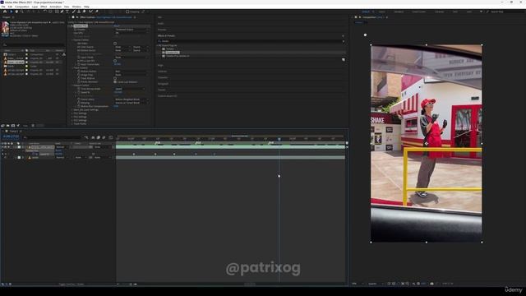Screen dimensions: 526x296
Task: Expand FG1 Settings group
Action: pyautogui.click(x=72, y=113)
